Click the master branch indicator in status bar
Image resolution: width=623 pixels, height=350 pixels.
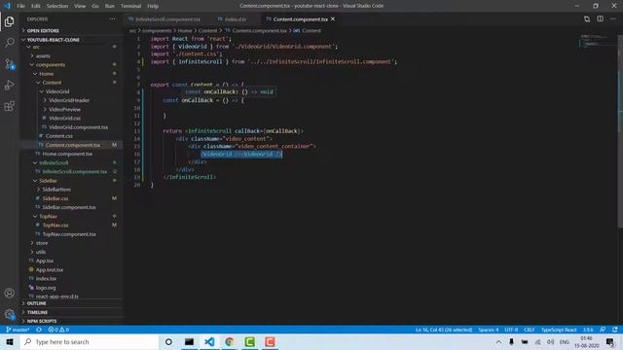point(18,330)
